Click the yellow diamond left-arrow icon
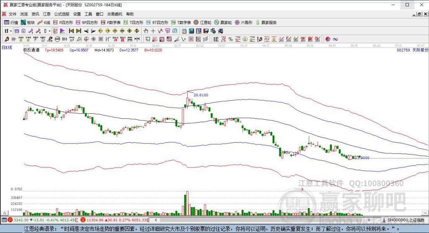 [x=101, y=31]
